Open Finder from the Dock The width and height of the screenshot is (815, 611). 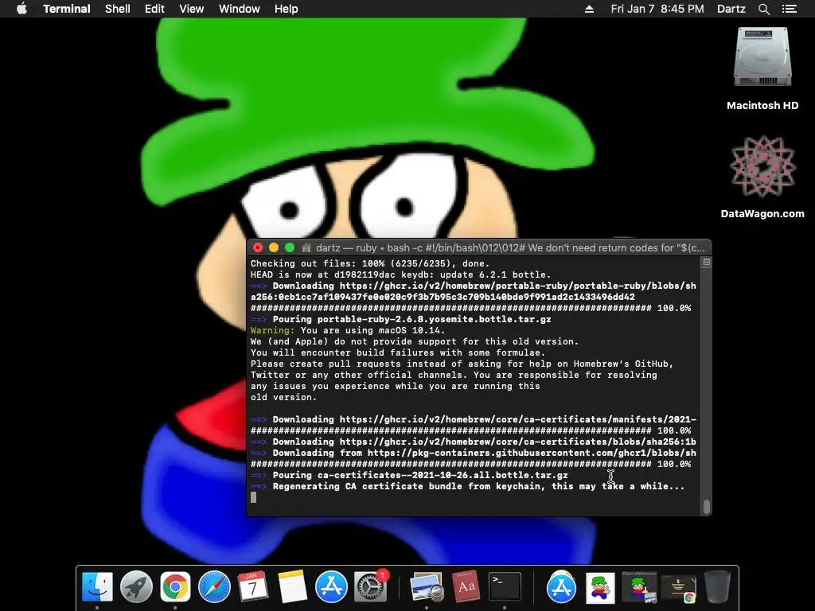pyautogui.click(x=97, y=586)
